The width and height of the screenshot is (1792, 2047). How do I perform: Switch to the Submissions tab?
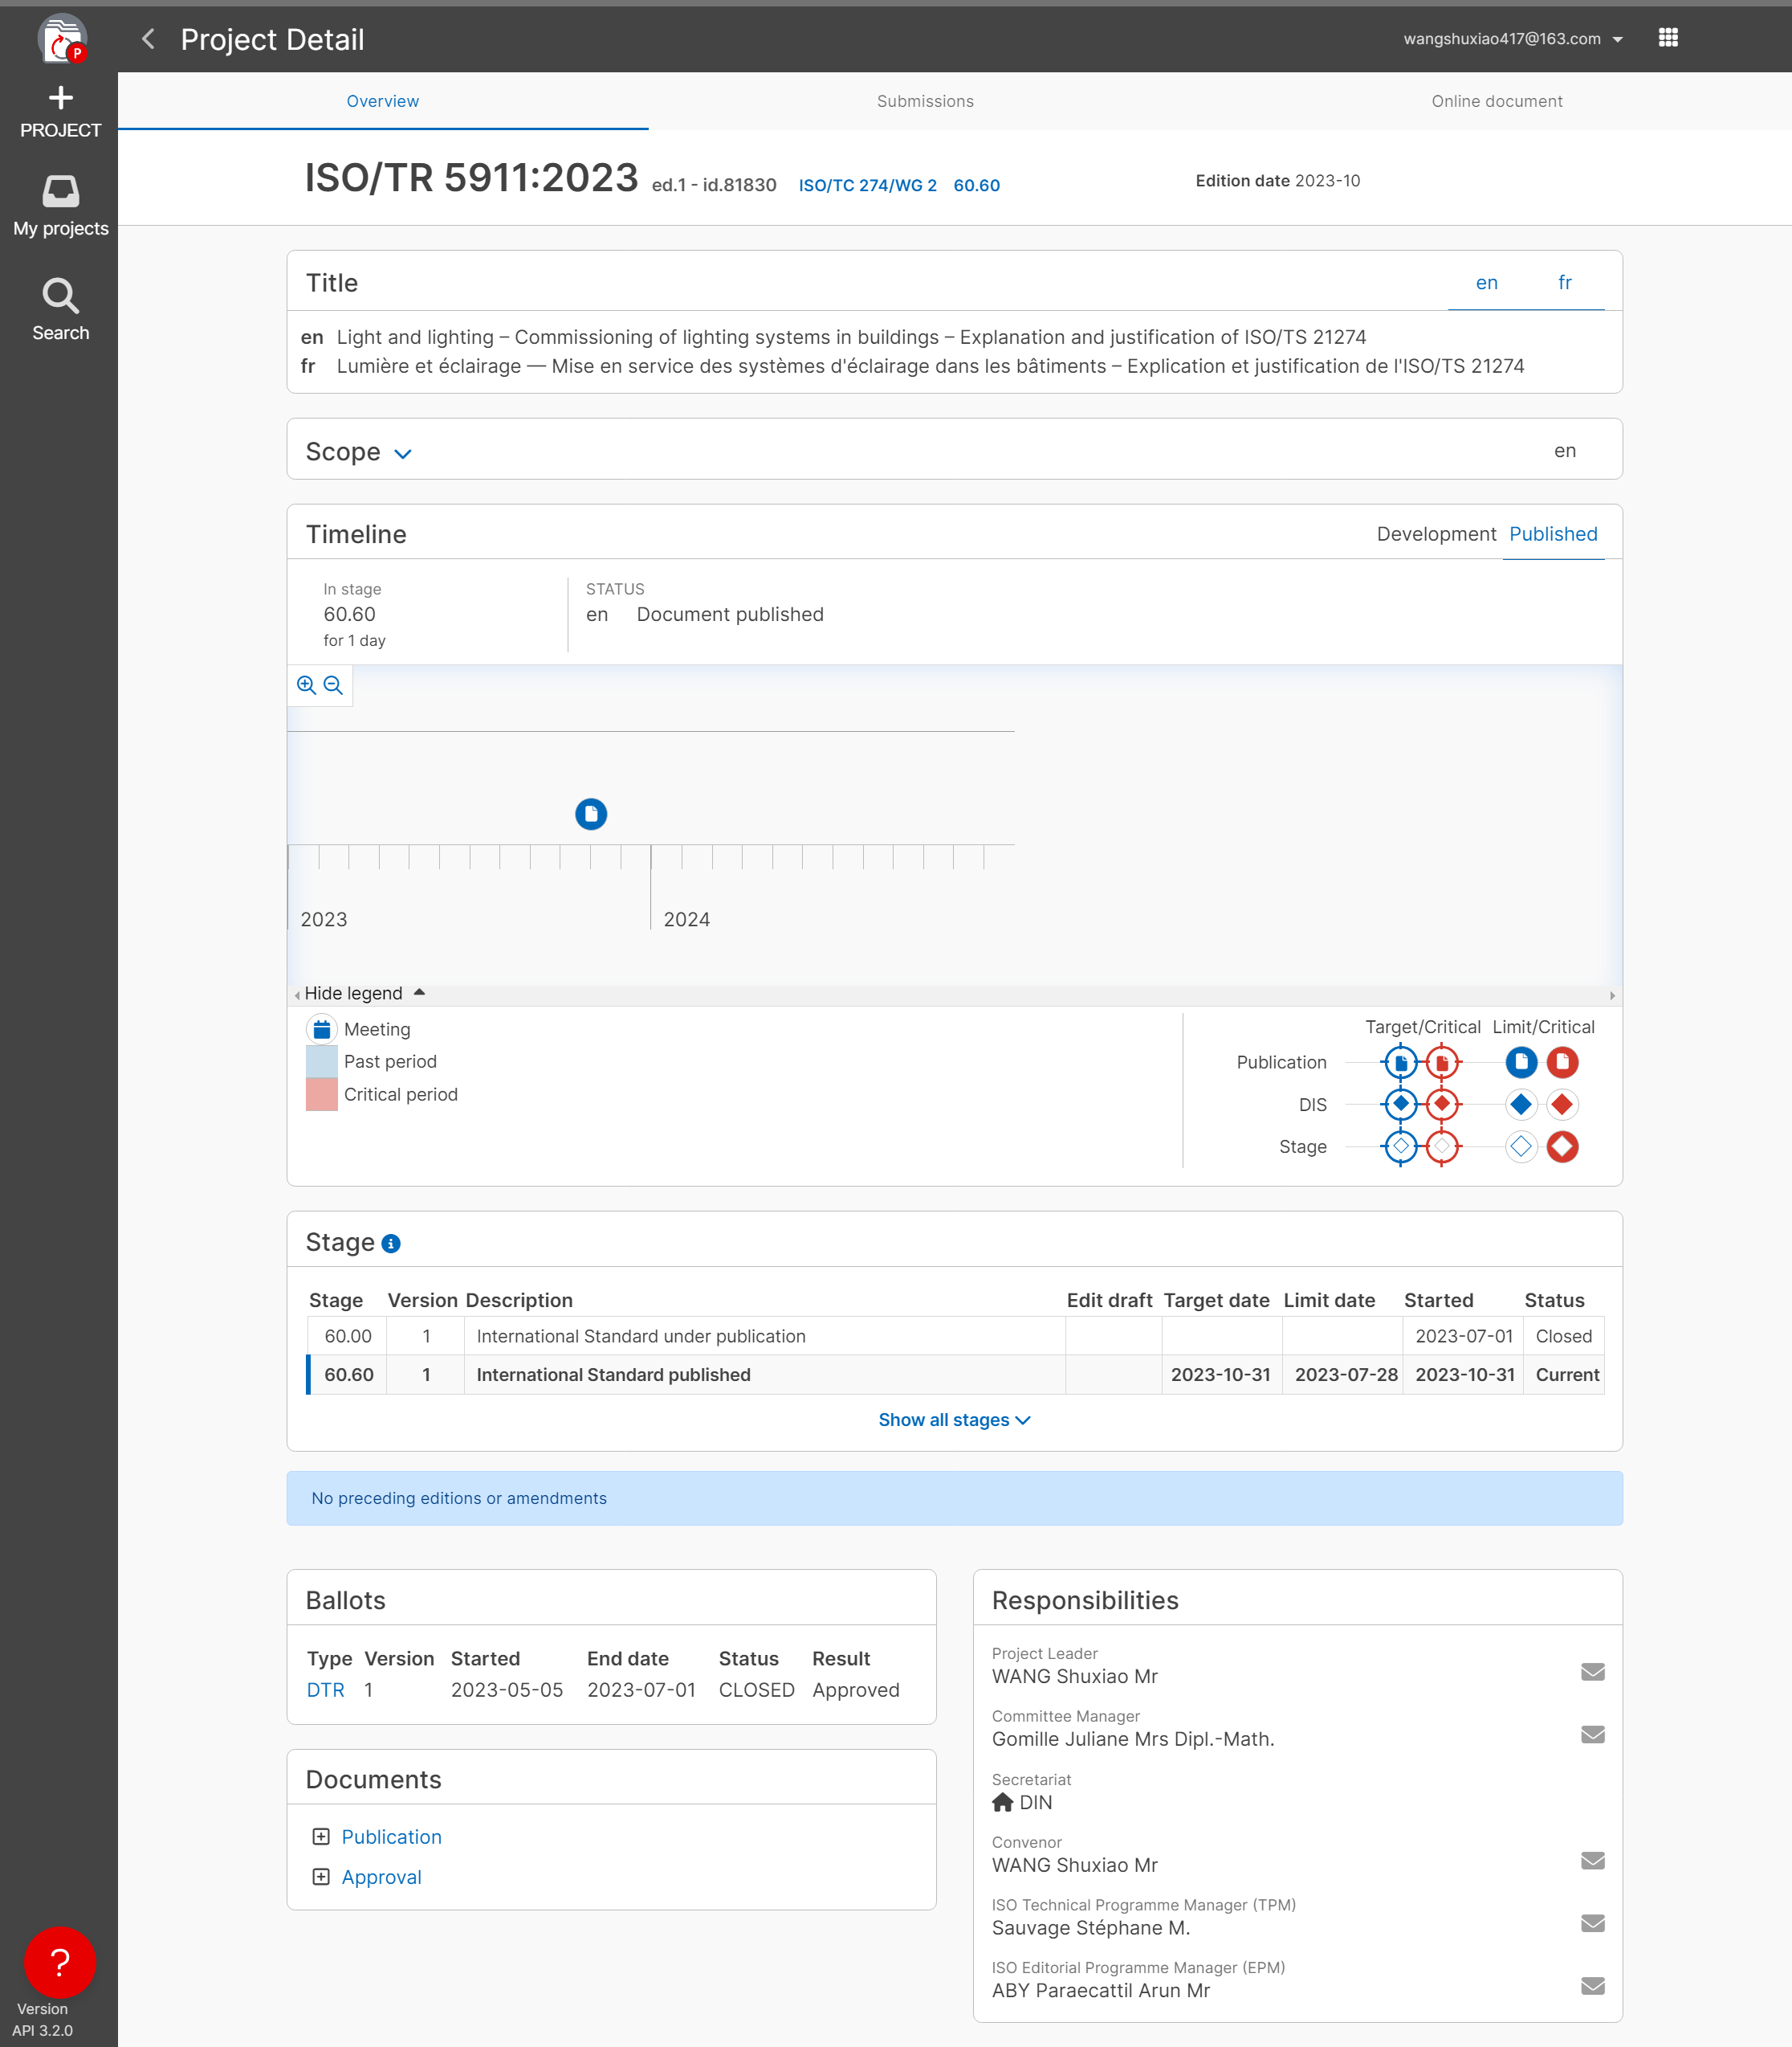(925, 101)
